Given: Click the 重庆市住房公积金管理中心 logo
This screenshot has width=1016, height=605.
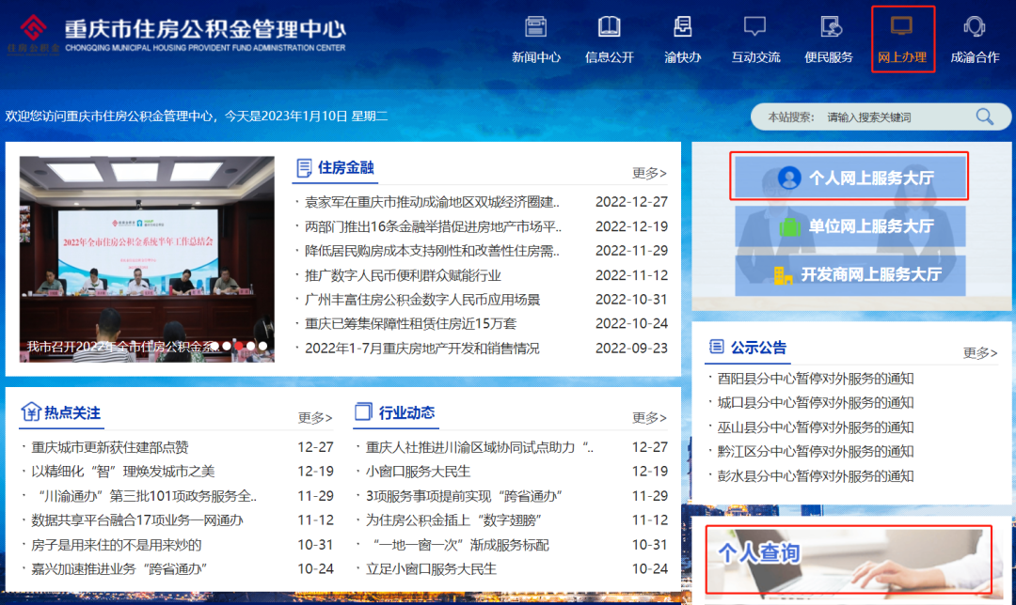Looking at the screenshot, I should coord(176,35).
